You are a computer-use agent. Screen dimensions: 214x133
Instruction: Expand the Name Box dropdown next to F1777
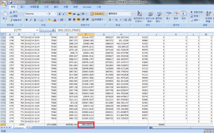click(37, 30)
